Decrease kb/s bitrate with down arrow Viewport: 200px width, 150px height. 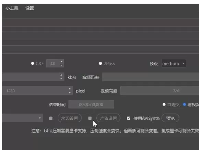61,79
